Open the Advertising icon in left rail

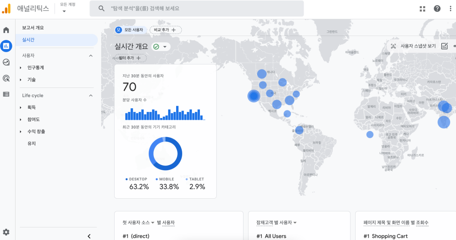pyautogui.click(x=6, y=78)
